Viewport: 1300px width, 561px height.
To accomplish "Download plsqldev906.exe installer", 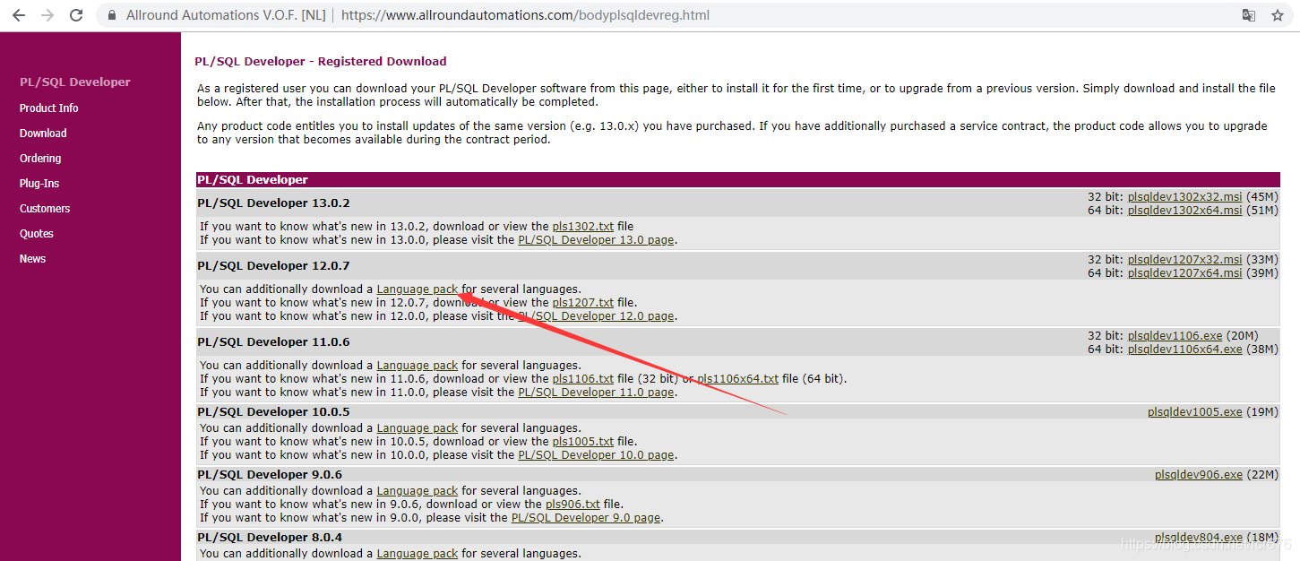I will tap(1199, 475).
